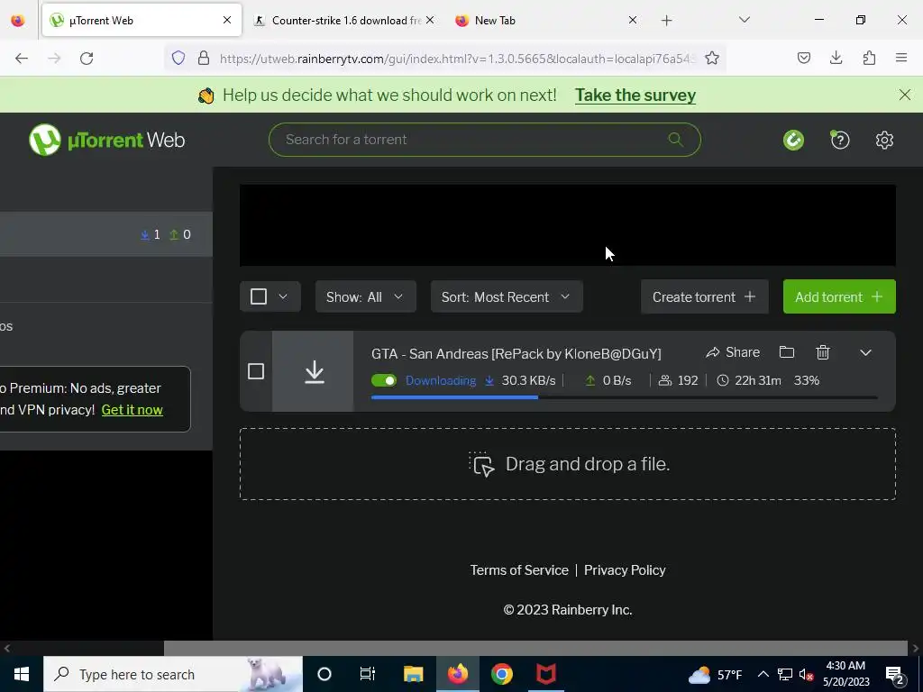
Task: Click the GTA torrent blue progress bar
Action: pos(454,397)
